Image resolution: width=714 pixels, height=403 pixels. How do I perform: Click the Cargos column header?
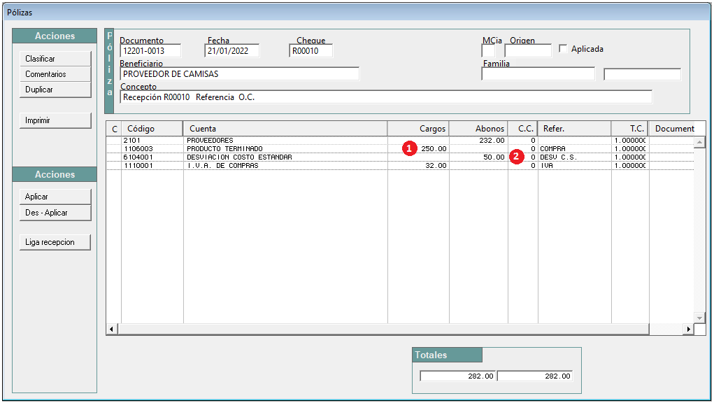click(418, 129)
